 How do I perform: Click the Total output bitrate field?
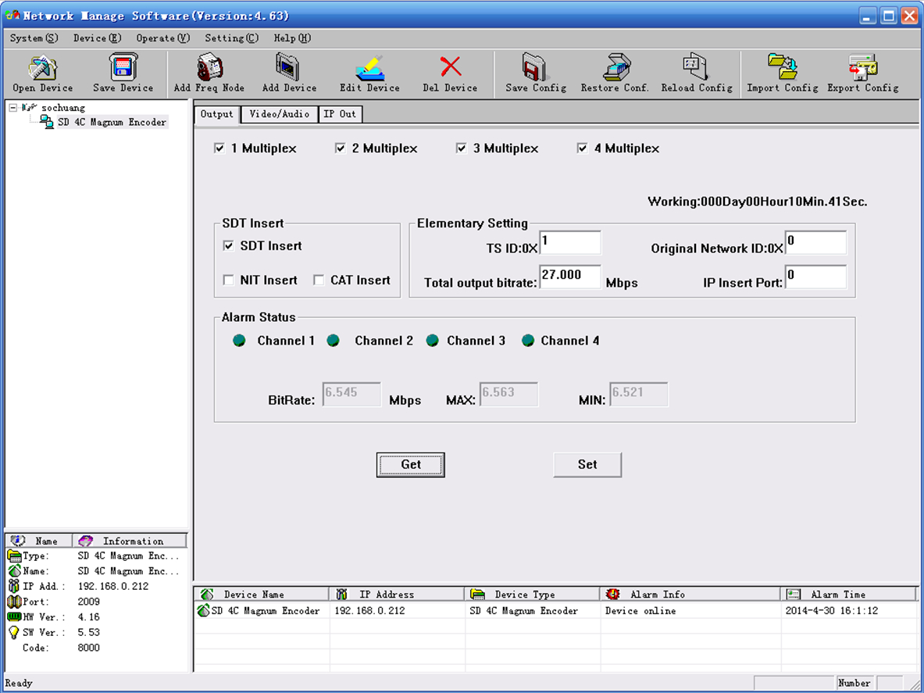click(570, 277)
